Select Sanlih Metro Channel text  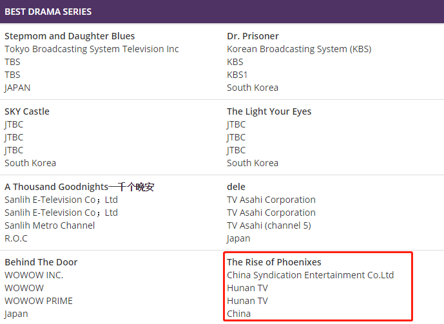(50, 225)
